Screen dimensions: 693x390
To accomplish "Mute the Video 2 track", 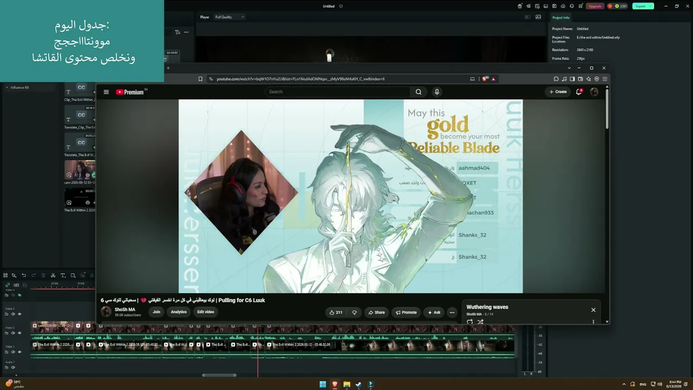I will pos(13,333).
